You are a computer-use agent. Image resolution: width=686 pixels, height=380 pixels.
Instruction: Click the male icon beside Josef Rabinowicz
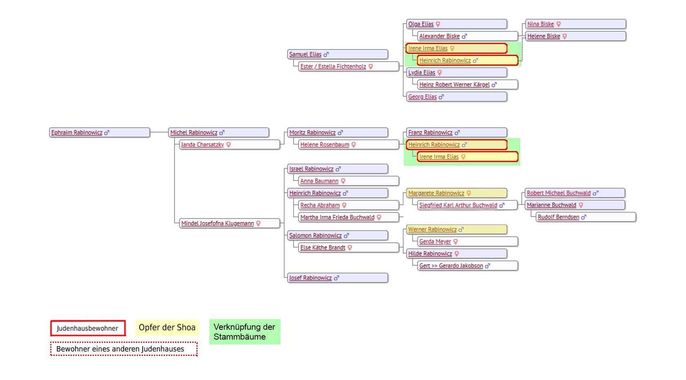click(336, 278)
